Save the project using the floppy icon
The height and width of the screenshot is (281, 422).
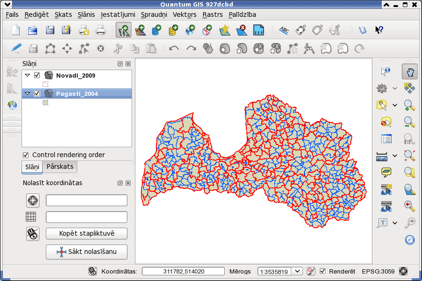point(50,30)
